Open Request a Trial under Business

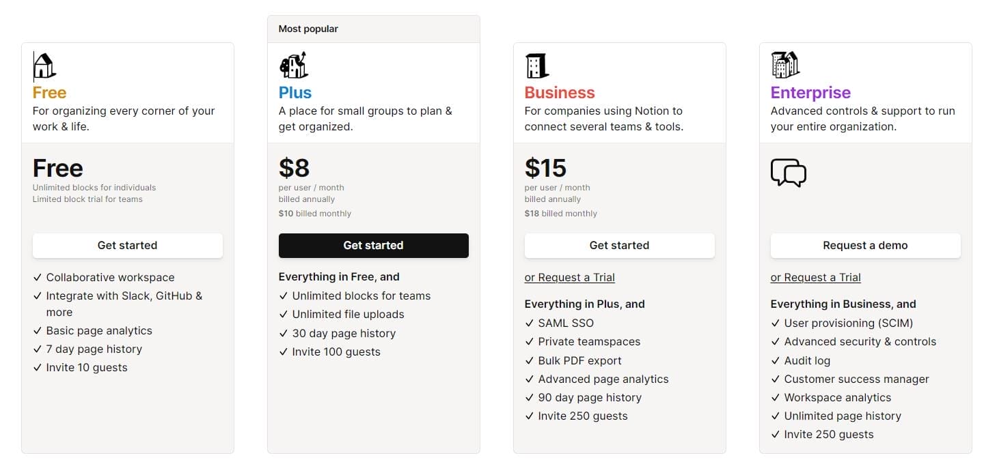point(569,277)
